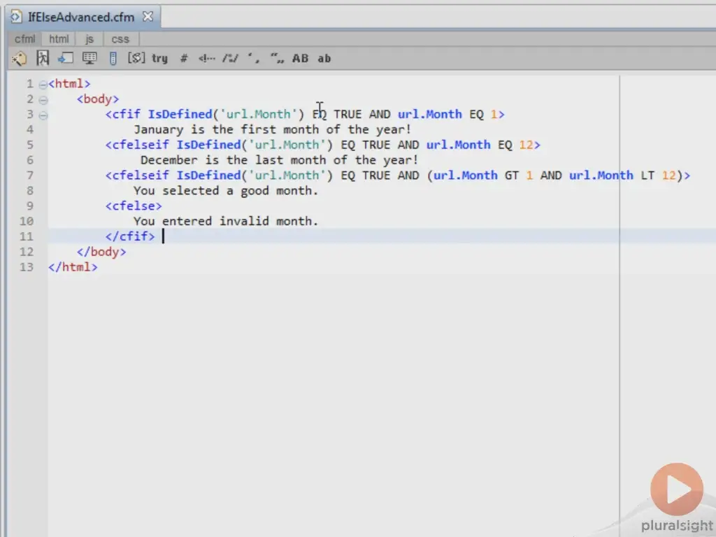Viewport: 716px width, 537px height.
Task: Insert a try block from the toolbar
Action: pyautogui.click(x=159, y=59)
